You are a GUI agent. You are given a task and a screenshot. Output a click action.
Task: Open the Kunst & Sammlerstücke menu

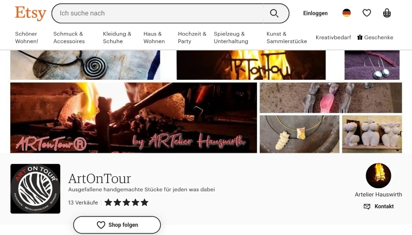pyautogui.click(x=287, y=38)
